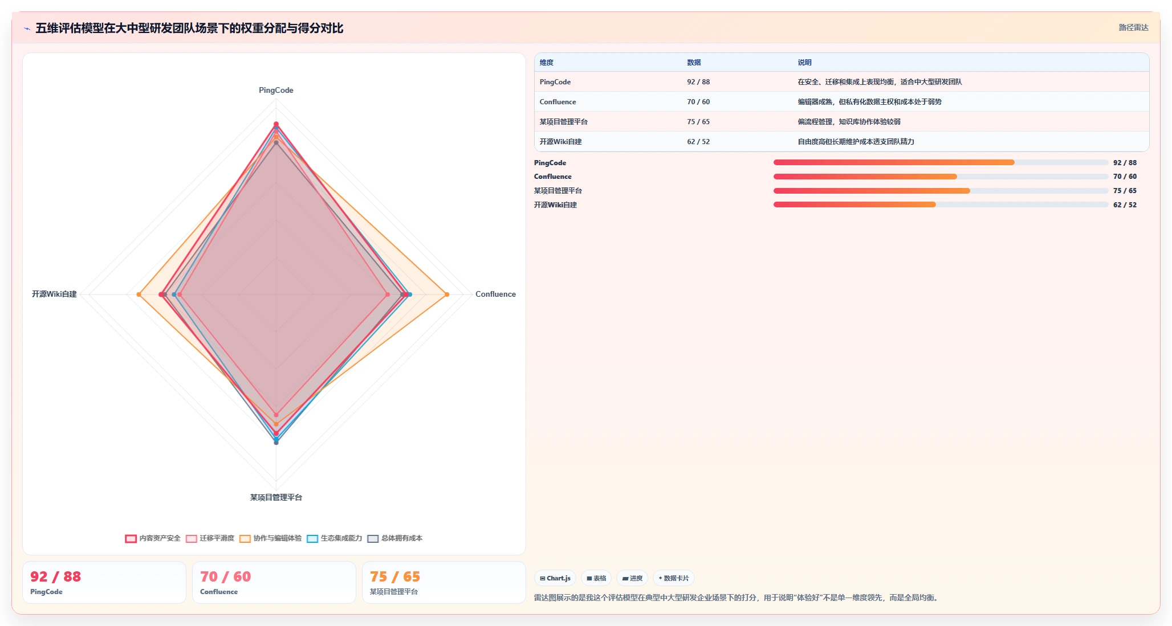The width and height of the screenshot is (1172, 626).
Task: Click the 某项目管理平台 progress bar
Action: [x=941, y=191]
